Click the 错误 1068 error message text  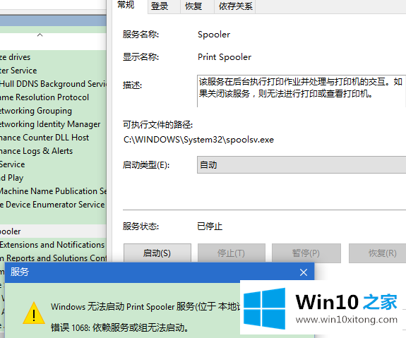point(119,327)
